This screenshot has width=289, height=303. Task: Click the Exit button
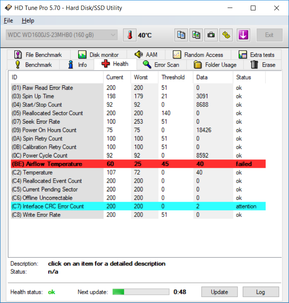point(269,35)
